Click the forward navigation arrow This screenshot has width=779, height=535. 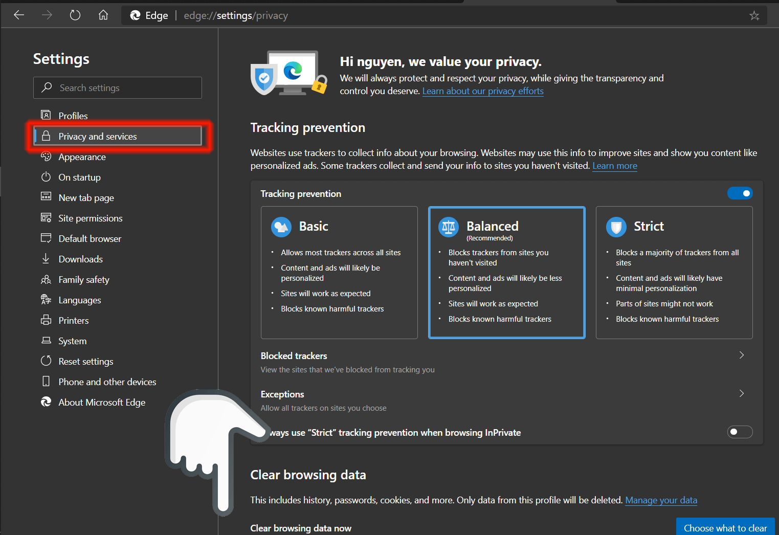[x=47, y=15]
